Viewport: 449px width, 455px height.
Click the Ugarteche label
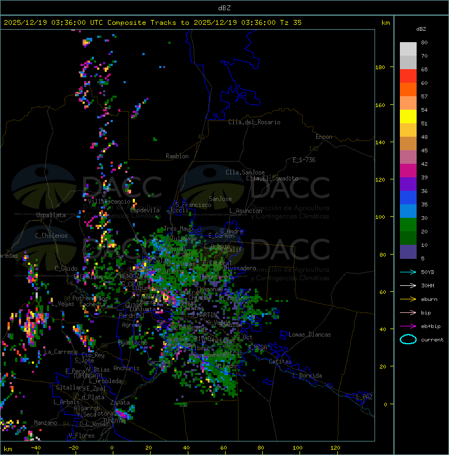point(133,343)
